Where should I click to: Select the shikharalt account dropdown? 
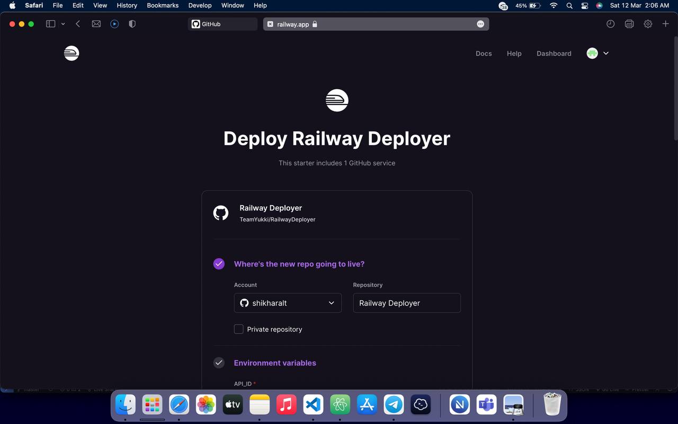click(288, 303)
